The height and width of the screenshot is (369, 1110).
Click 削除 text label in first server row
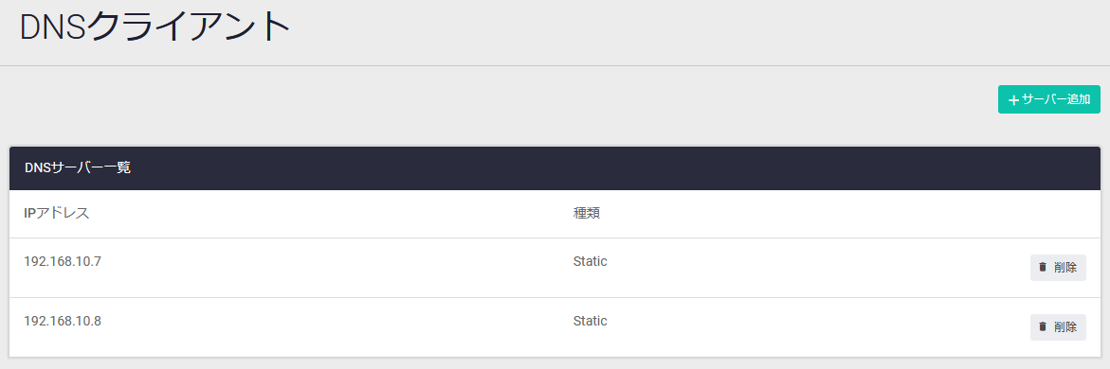coord(1065,268)
